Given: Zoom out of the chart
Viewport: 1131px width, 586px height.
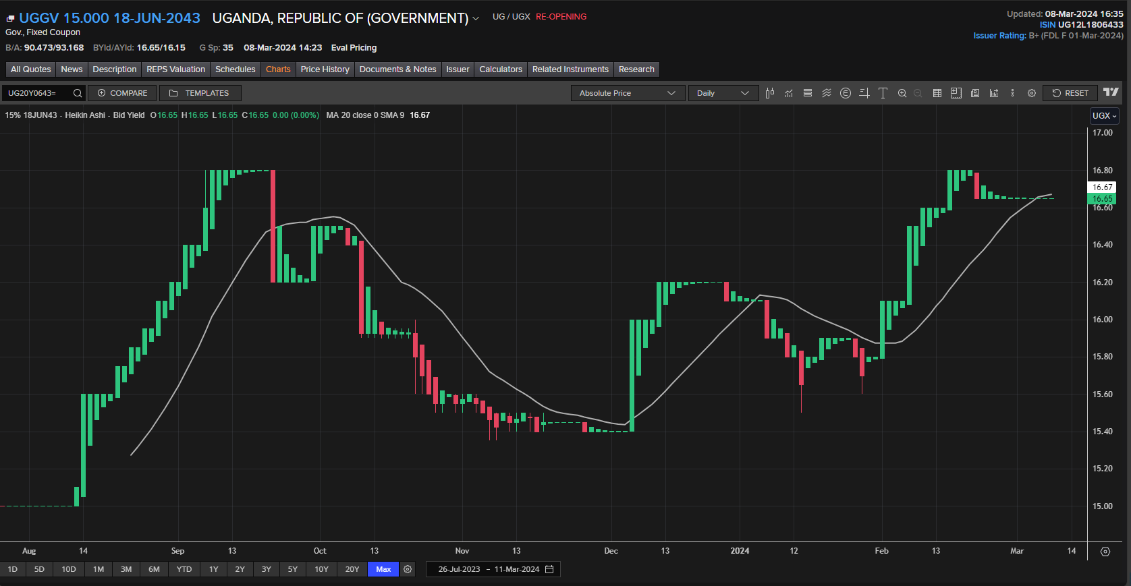Looking at the screenshot, I should pos(918,93).
